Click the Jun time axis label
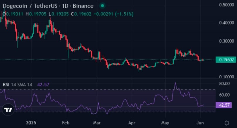 pos(200,123)
